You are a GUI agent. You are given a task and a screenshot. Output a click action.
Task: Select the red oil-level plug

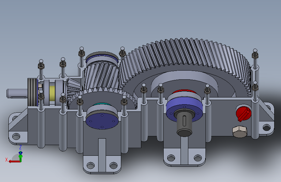click(243, 113)
